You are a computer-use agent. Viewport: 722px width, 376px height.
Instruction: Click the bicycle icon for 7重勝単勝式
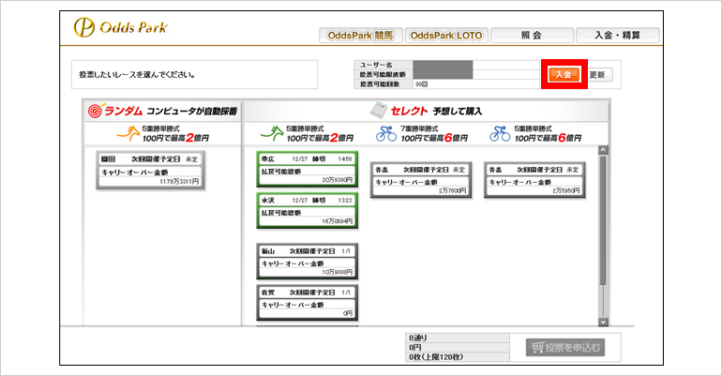pyautogui.click(x=386, y=133)
